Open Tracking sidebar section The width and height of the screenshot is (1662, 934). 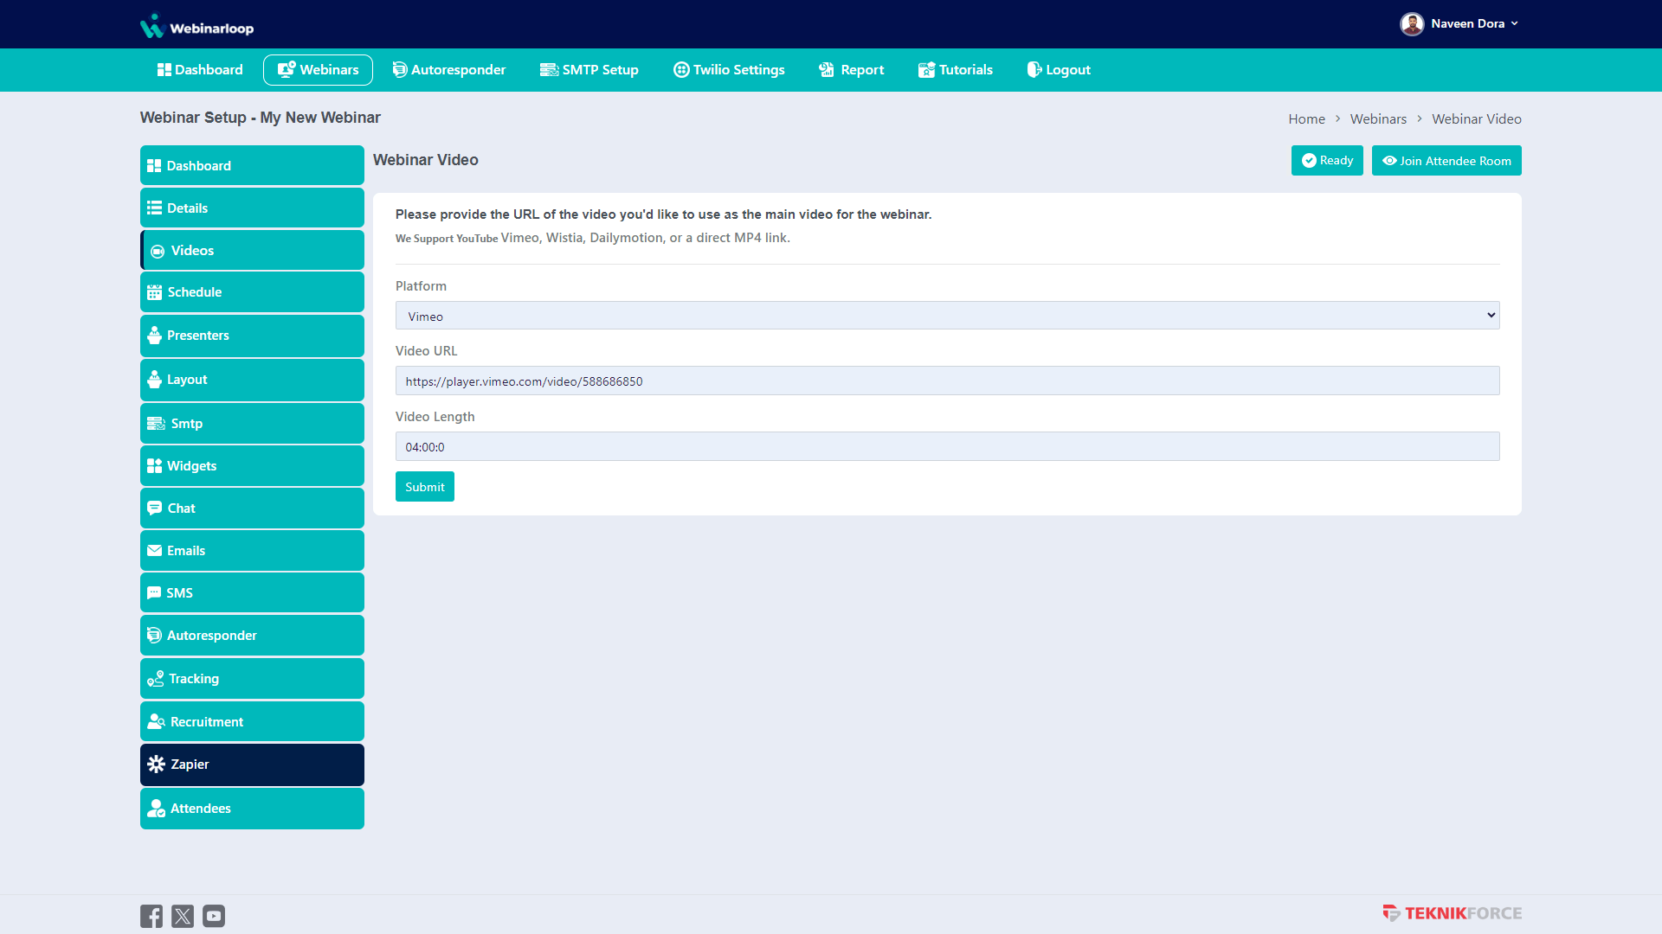tap(252, 679)
